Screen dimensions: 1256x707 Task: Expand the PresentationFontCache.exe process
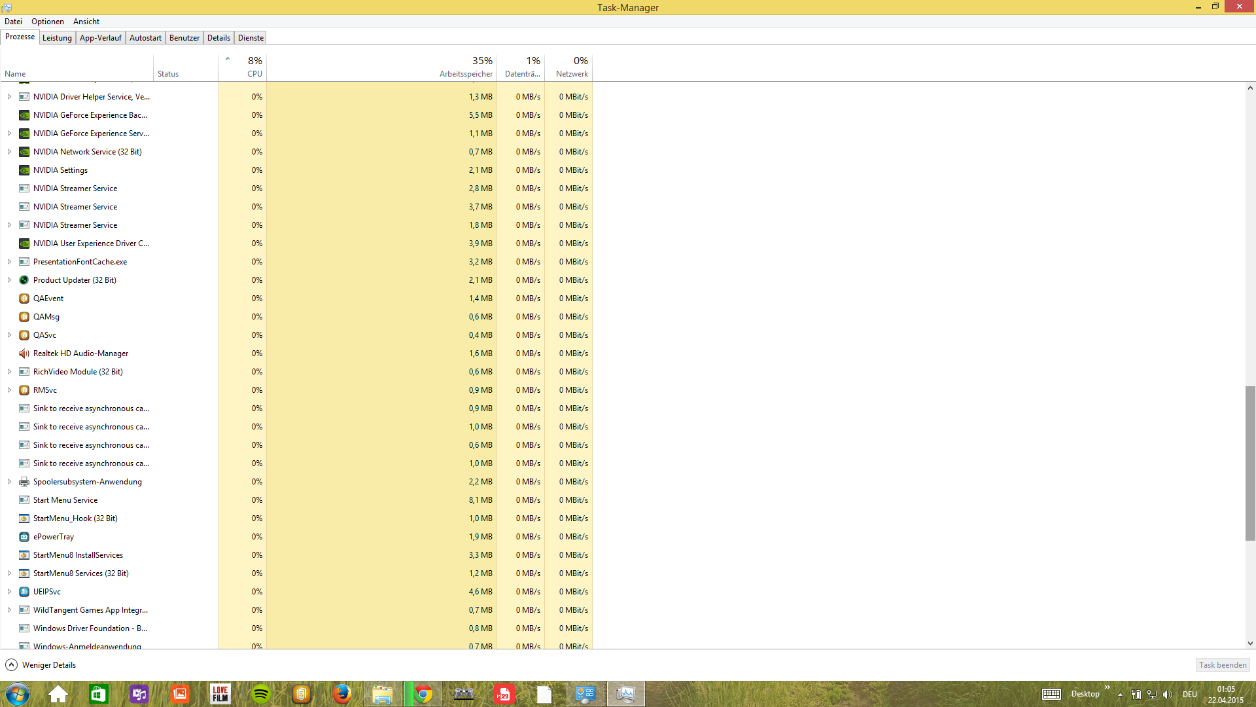[x=9, y=262]
